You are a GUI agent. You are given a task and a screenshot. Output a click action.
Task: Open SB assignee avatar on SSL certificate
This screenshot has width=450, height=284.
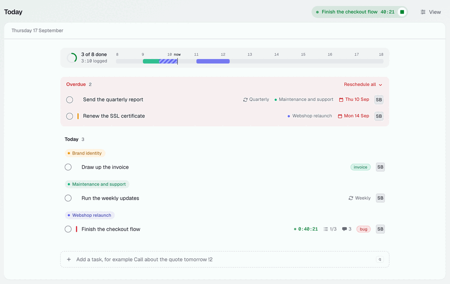(x=379, y=116)
